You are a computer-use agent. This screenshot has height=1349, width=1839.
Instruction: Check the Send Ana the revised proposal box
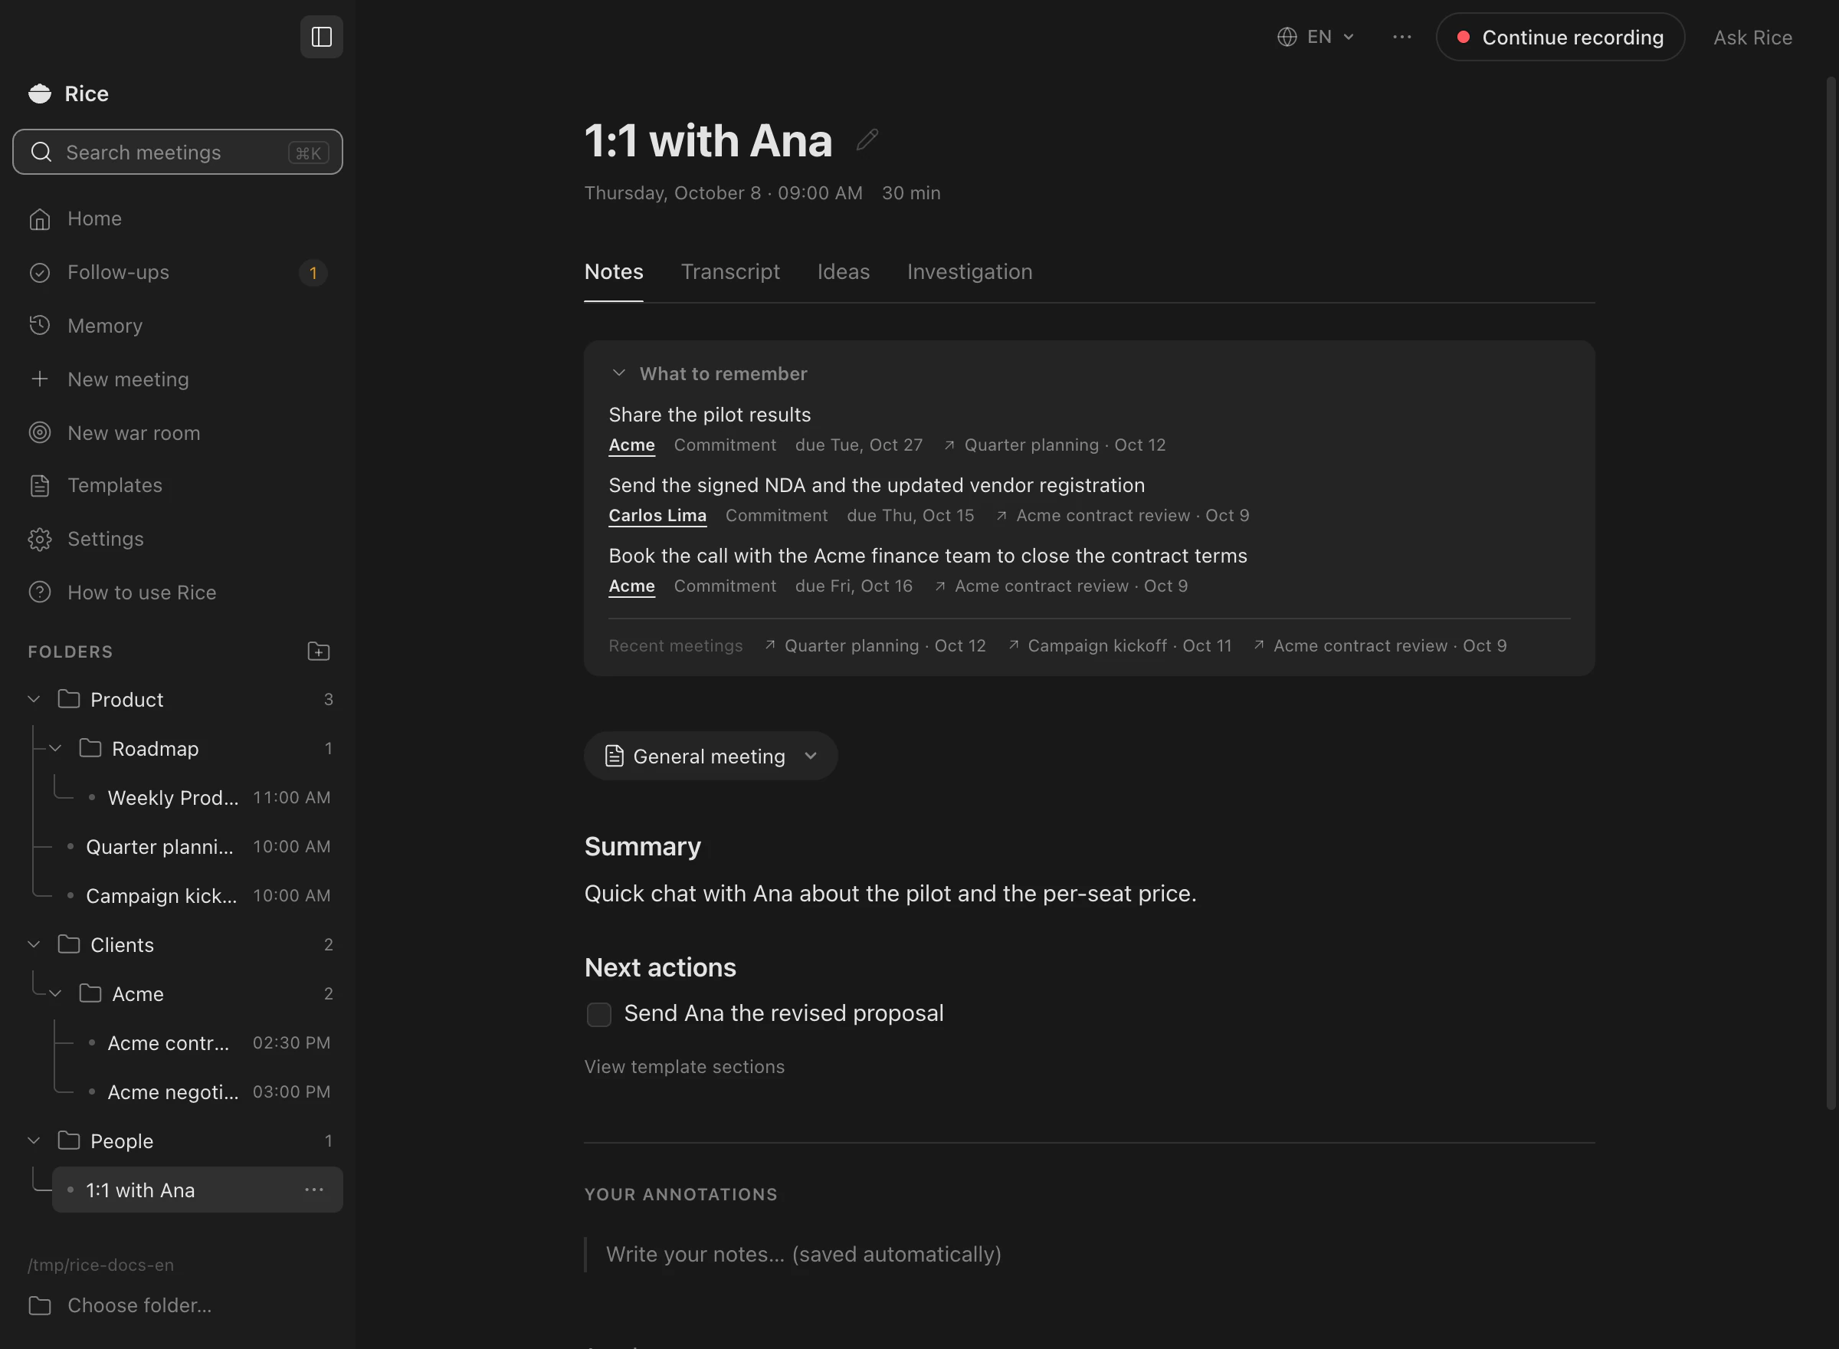(x=599, y=1014)
